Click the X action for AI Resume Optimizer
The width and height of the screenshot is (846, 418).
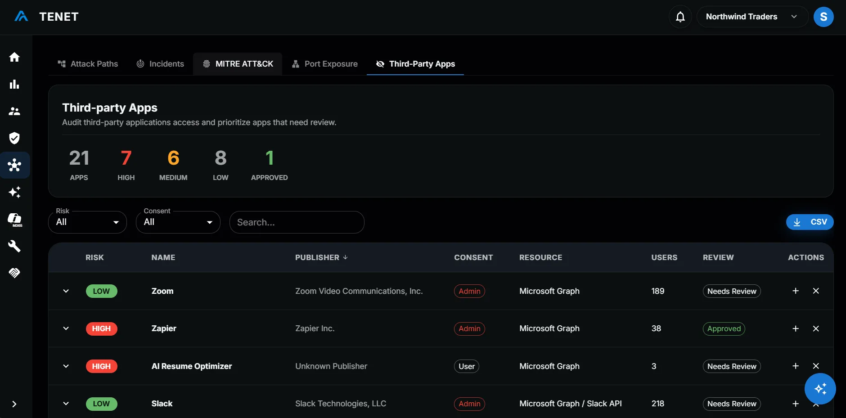pos(816,366)
